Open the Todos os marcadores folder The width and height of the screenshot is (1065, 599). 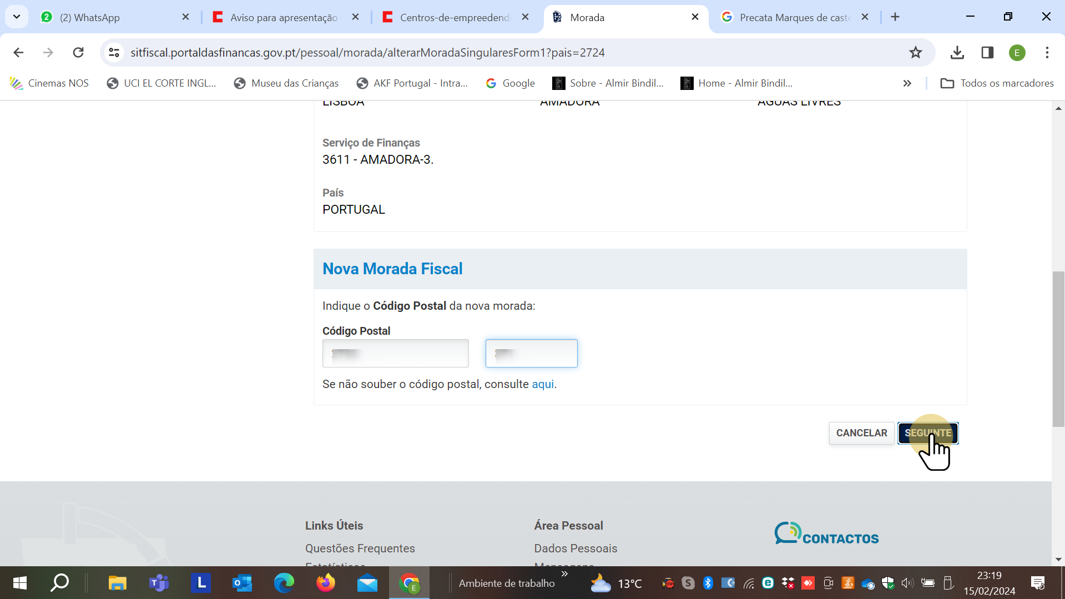(997, 83)
